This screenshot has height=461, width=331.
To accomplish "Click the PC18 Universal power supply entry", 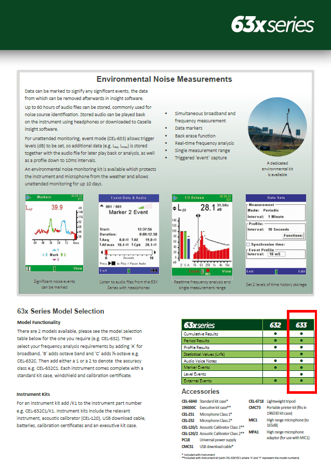I will [209, 440].
